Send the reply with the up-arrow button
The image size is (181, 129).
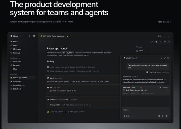(166, 116)
